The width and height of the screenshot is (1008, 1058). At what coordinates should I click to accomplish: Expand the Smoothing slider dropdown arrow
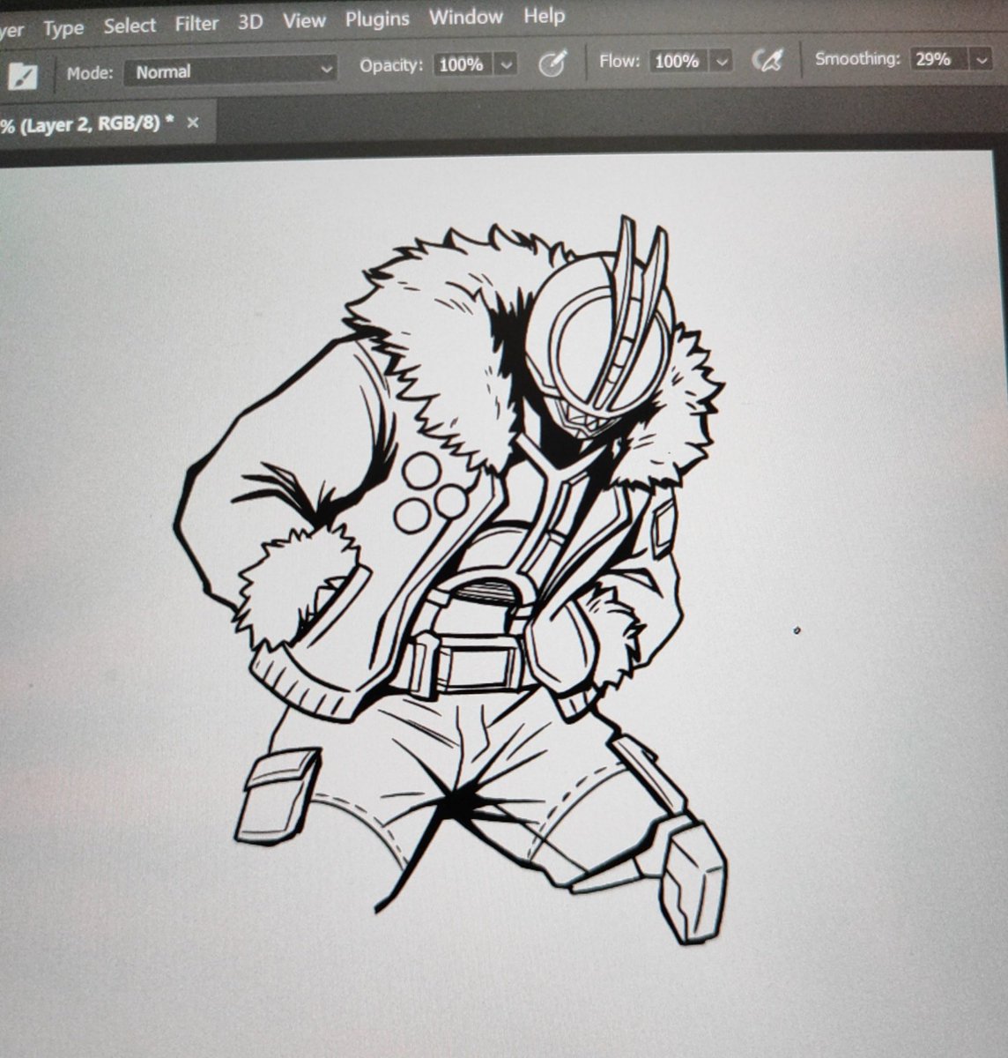tap(982, 60)
